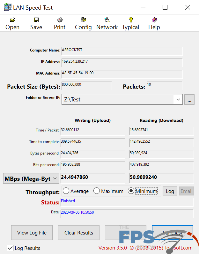Expand the Folder or Server IP dropdown
Viewport: 199px width, 254px height.
(x=178, y=99)
